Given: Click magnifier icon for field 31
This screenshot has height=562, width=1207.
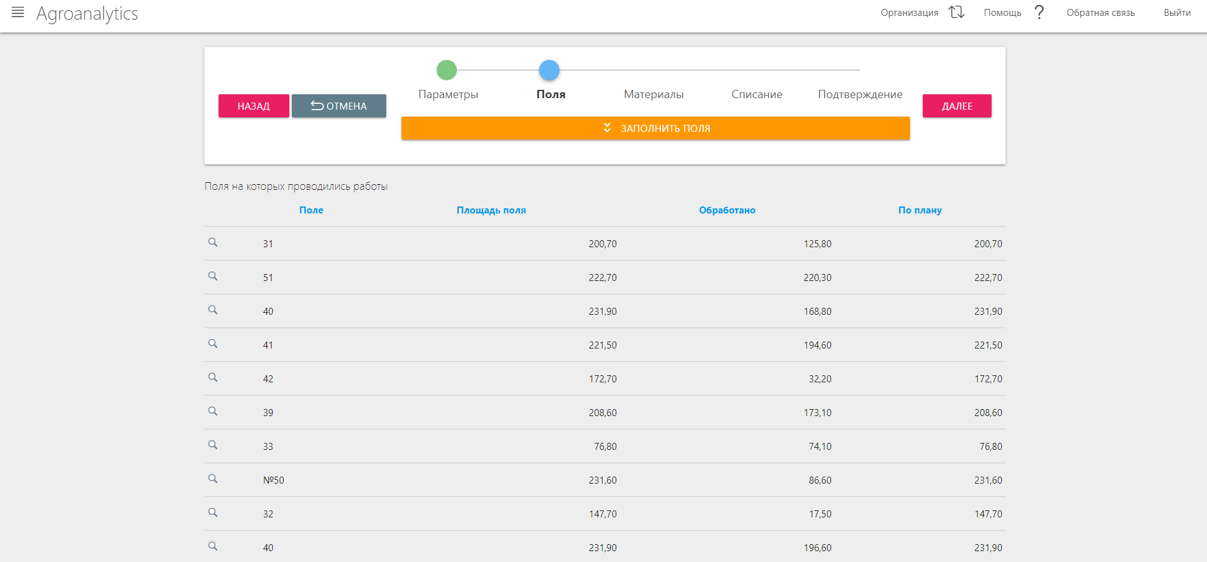Looking at the screenshot, I should [x=213, y=243].
